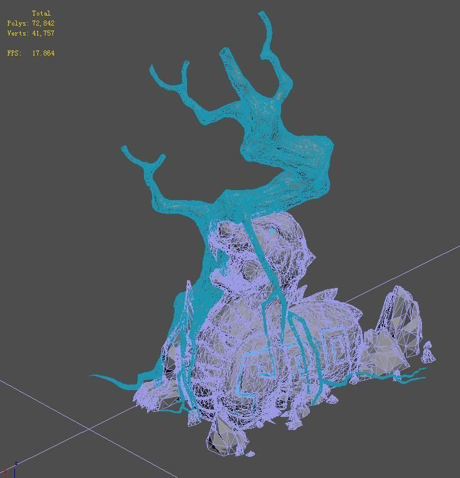Click the "Total" statistics heading
The image size is (460, 478).
pyautogui.click(x=41, y=14)
